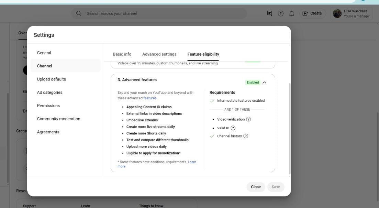The image size is (379, 208).
Task: Open Community moderation settings
Action: [x=59, y=119]
